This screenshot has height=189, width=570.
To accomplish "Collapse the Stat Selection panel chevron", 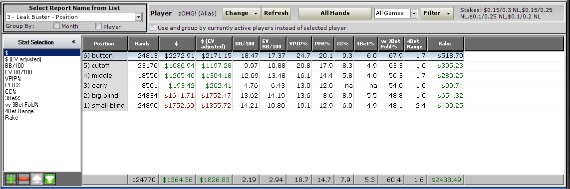I will point(74,42).
